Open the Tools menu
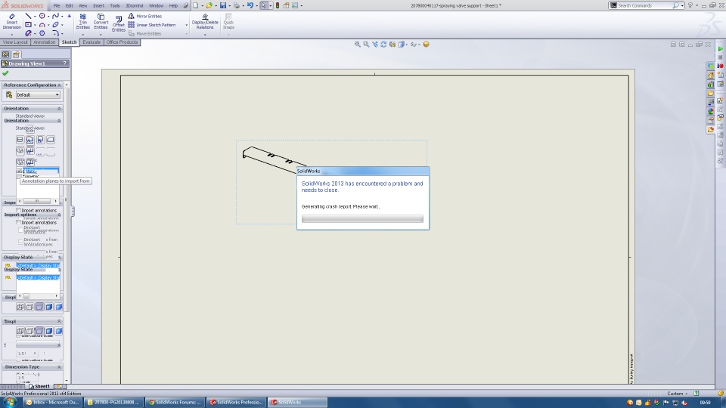 point(115,5)
